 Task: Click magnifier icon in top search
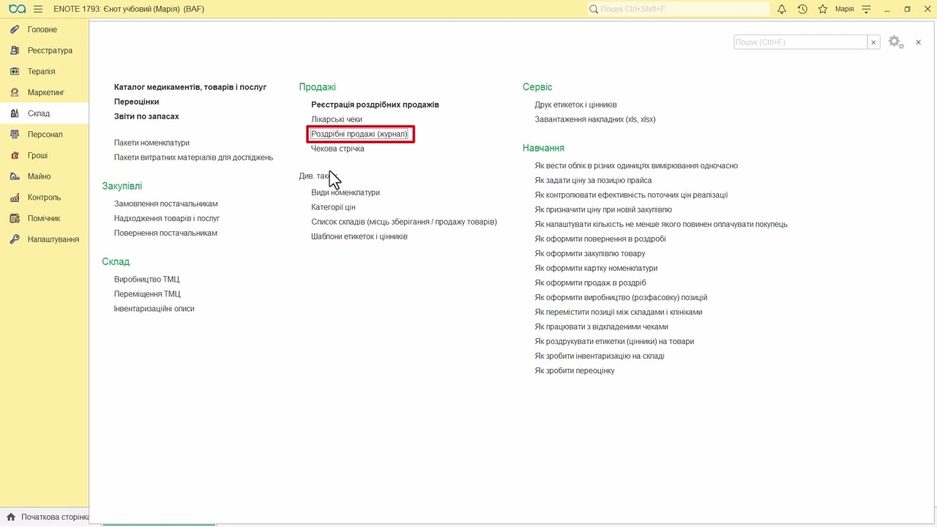pyautogui.click(x=594, y=9)
